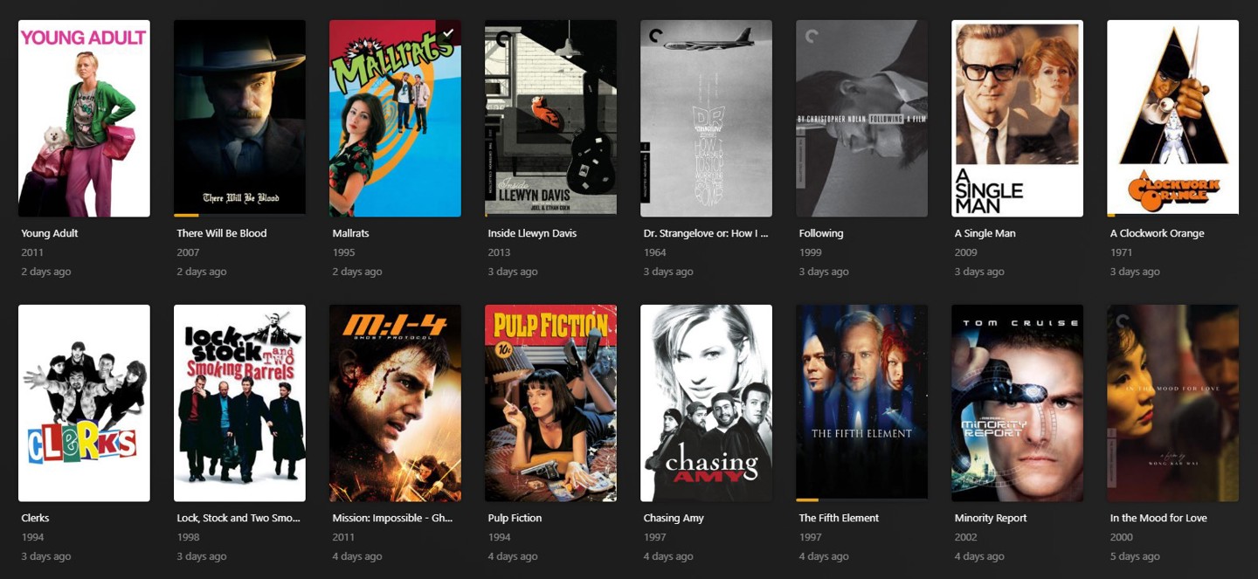Select the Chasing Amy poster
The height and width of the screenshot is (579, 1258).
(706, 403)
